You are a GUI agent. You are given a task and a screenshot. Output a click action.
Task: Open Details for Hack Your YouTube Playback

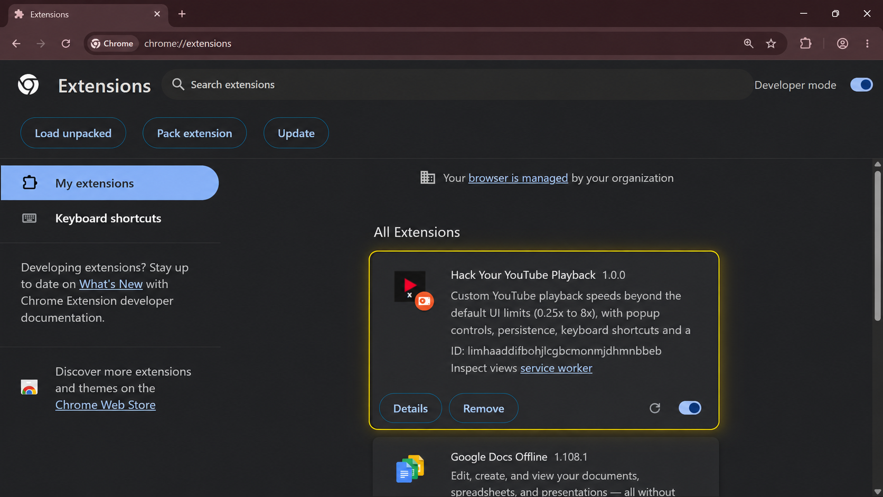click(x=410, y=408)
